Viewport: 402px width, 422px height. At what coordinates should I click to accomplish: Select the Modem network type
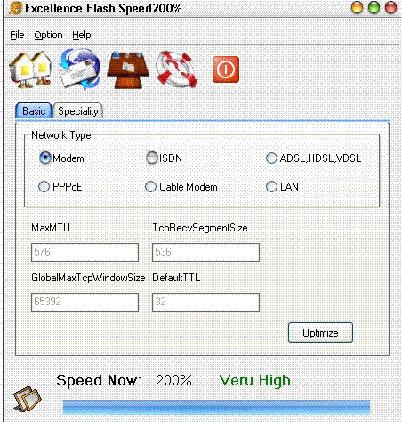tap(61, 158)
